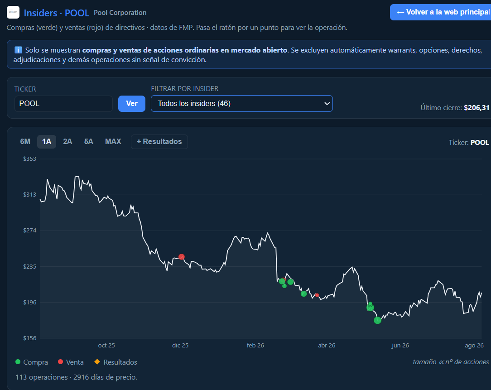Image resolution: width=491 pixels, height=390 pixels.
Task: Click the orange Resultados diamond legend icon
Action: click(x=97, y=362)
